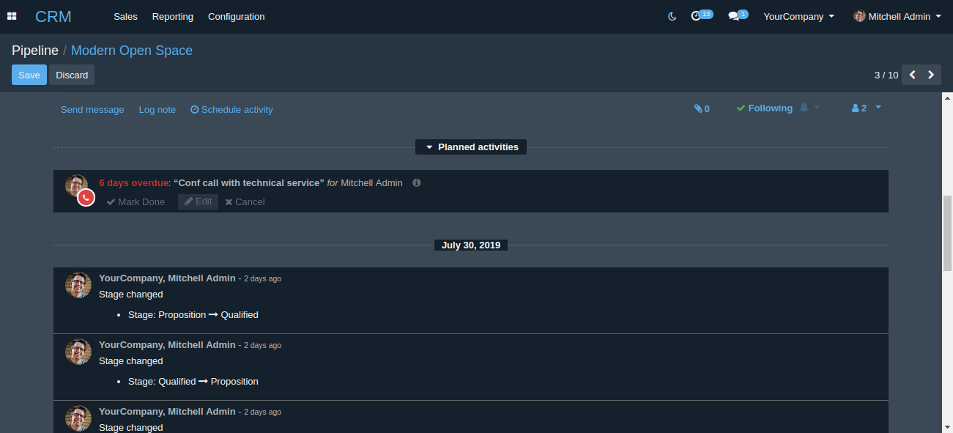Viewport: 953px width, 433px height.
Task: Click the CRM app title
Action: click(x=53, y=16)
